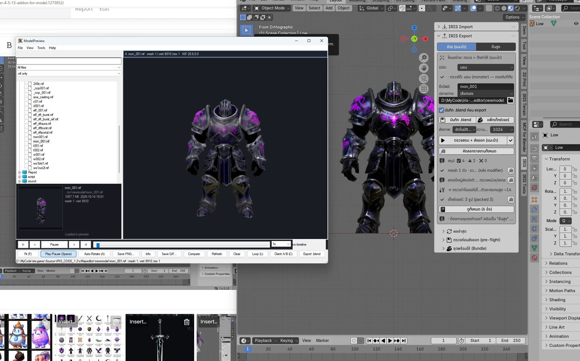The height and width of the screenshot is (361, 580).
Task: Click the Save PNG... button
Action: tap(126, 254)
